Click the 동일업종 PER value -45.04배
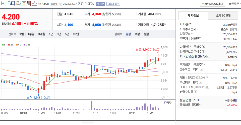The image size is (241, 125). click(x=231, y=100)
